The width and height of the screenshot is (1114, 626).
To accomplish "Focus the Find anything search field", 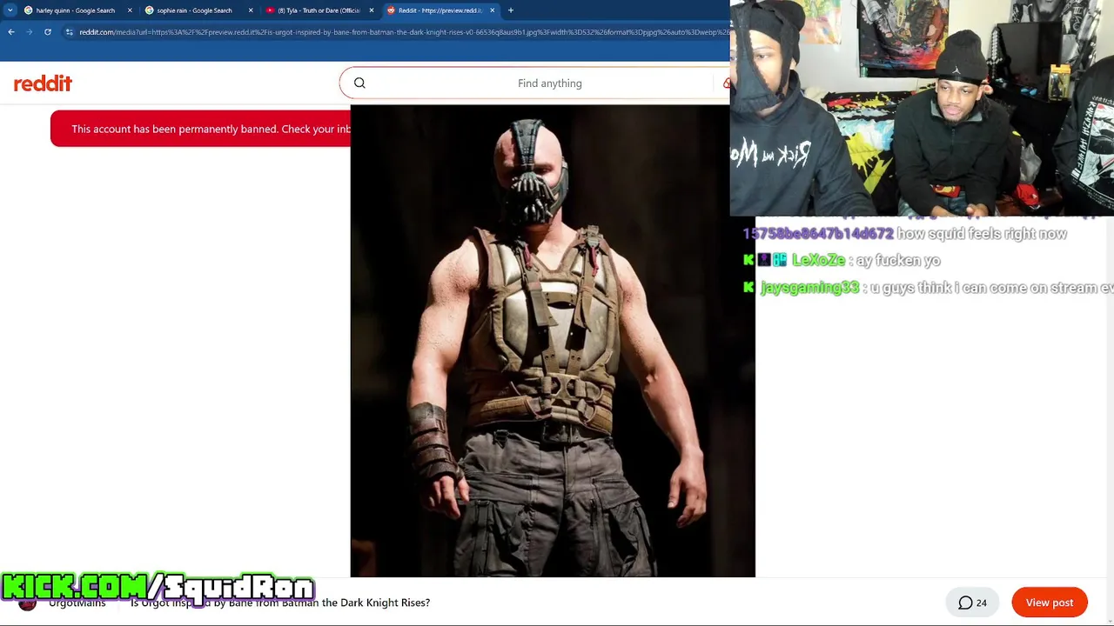I will click(548, 83).
